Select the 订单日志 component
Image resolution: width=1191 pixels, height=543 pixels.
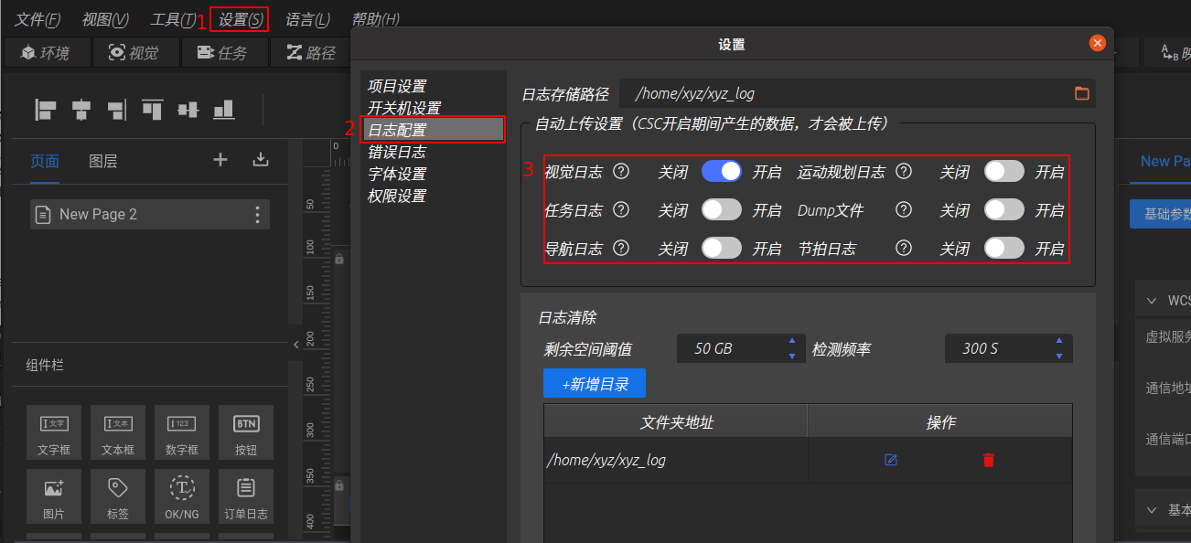(246, 496)
